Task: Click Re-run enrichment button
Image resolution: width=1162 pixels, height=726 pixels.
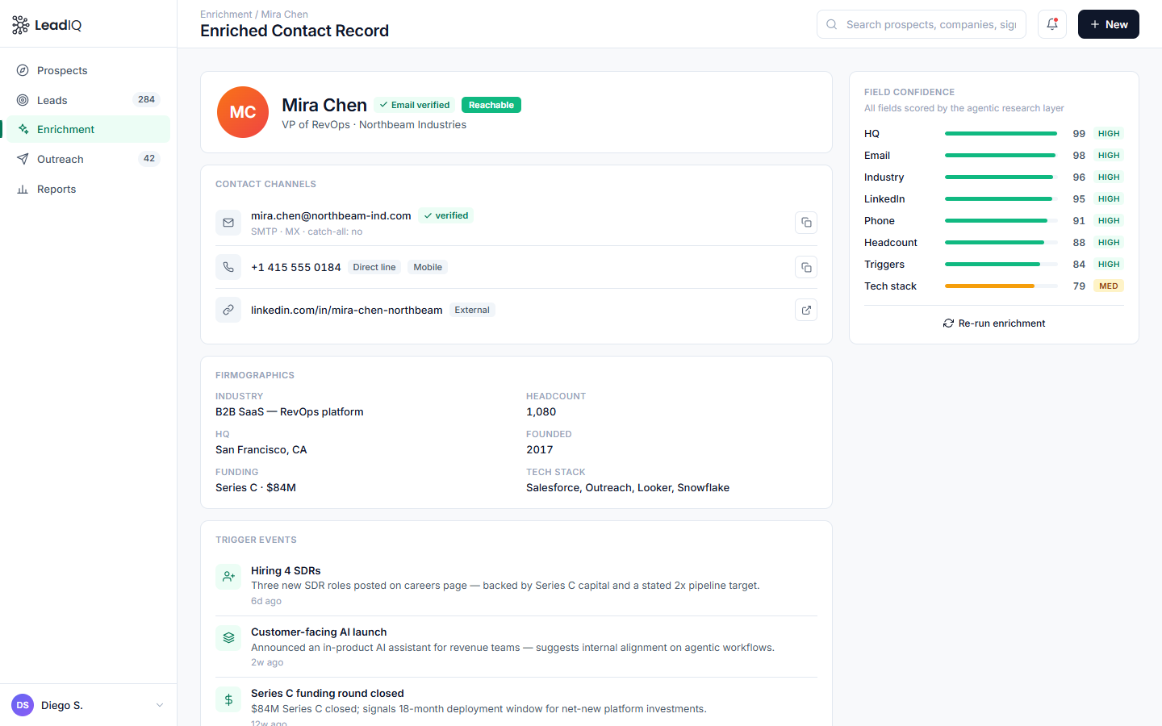Action: (x=994, y=323)
